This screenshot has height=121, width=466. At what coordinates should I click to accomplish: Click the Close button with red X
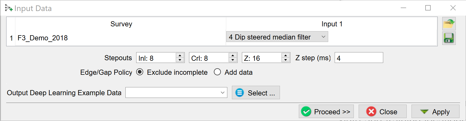click(382, 112)
